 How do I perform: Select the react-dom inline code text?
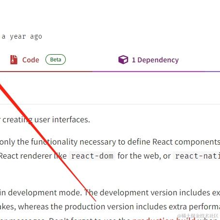pyautogui.click(x=92, y=156)
